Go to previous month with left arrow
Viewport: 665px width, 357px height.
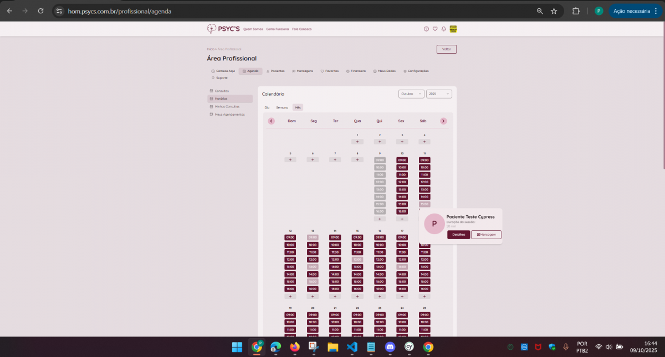tap(271, 121)
